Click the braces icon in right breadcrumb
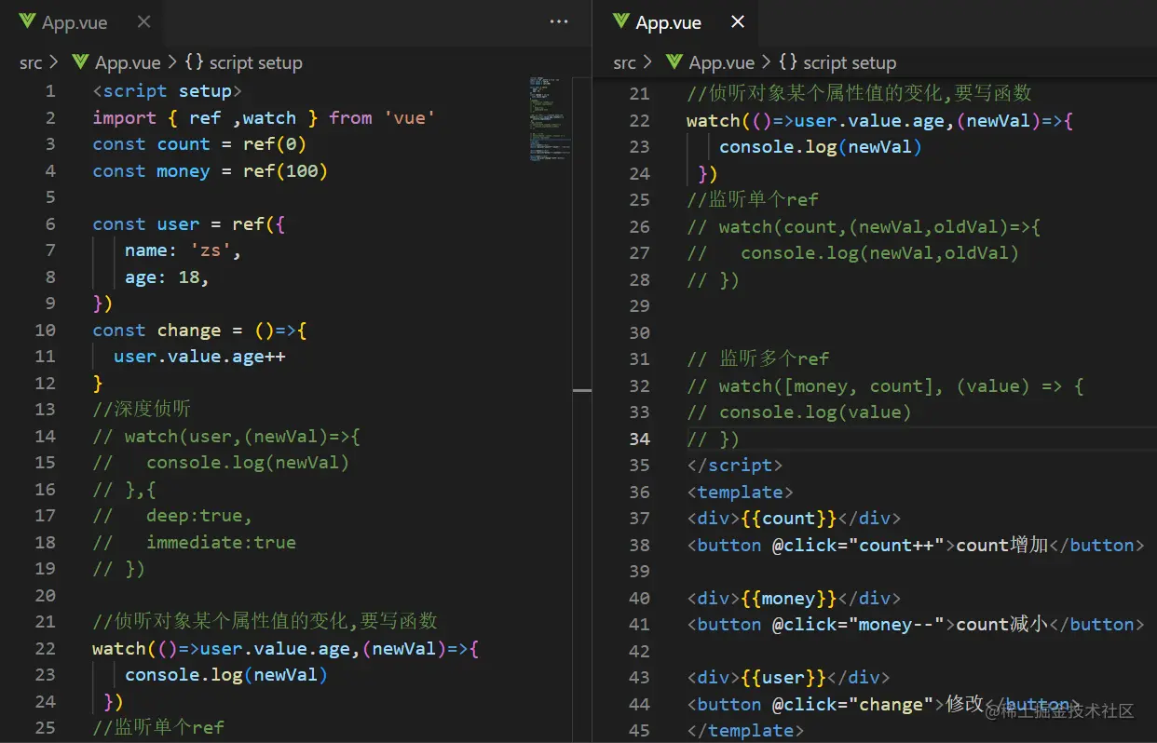 tap(788, 62)
